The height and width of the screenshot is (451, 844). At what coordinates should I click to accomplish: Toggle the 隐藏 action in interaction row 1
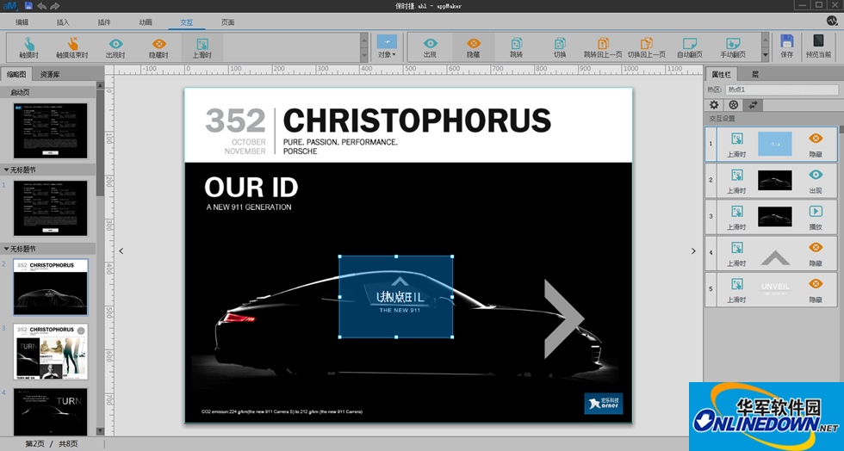click(815, 144)
